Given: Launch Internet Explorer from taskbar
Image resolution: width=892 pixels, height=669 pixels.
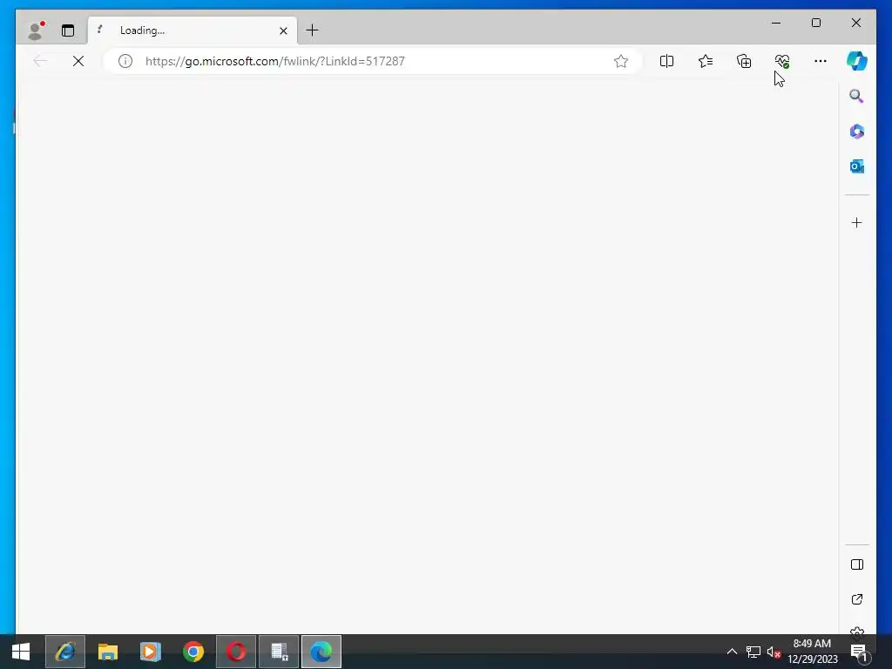Looking at the screenshot, I should (65, 652).
